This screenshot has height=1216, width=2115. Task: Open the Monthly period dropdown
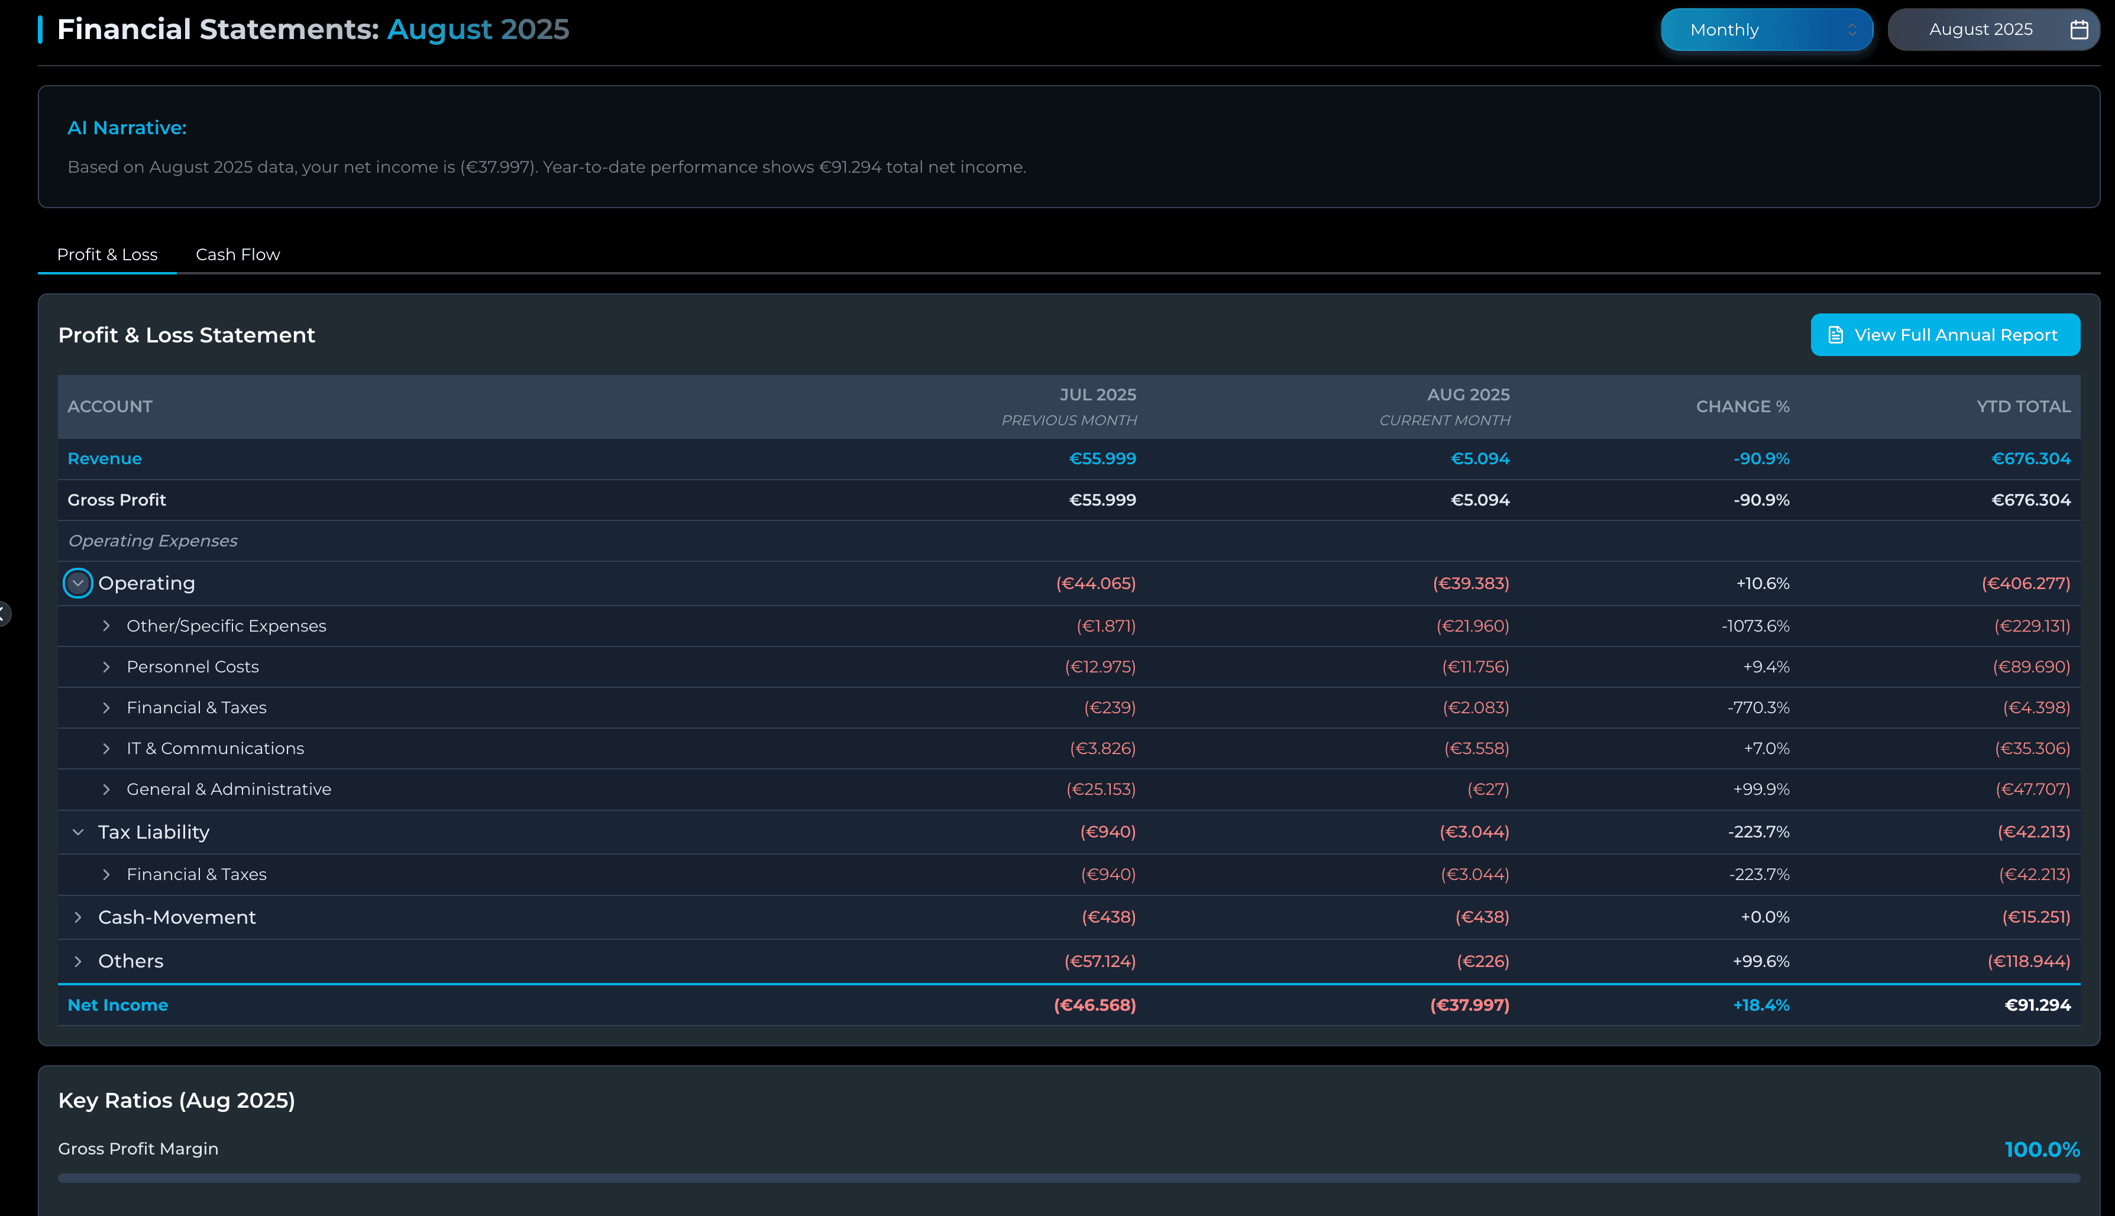click(x=1766, y=30)
